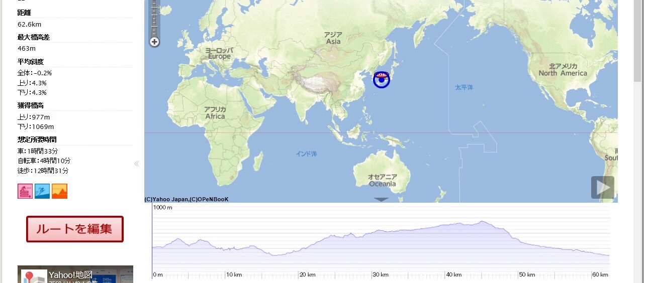Select the max elevation difference 463m
This screenshot has height=283, width=649.
point(27,49)
